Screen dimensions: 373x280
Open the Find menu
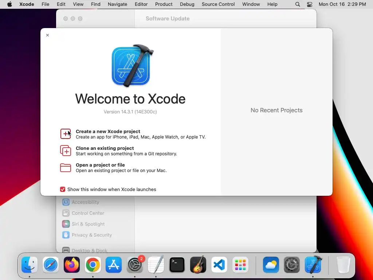click(x=96, y=4)
